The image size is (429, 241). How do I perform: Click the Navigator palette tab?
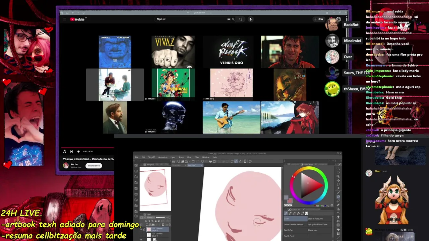148,165
